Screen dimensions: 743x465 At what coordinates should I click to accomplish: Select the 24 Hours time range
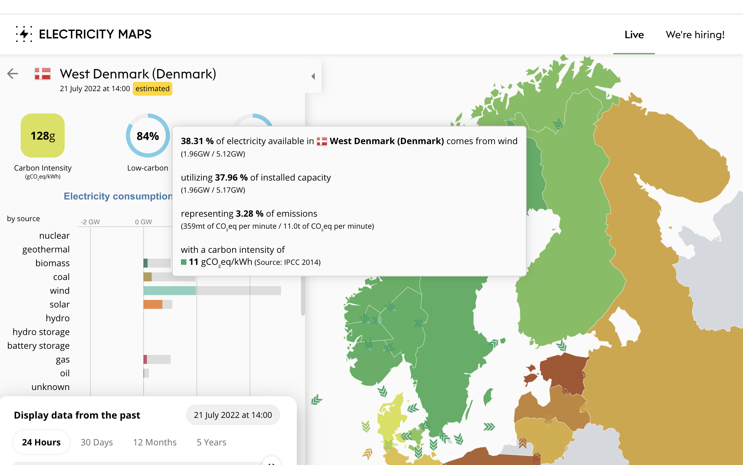(41, 442)
